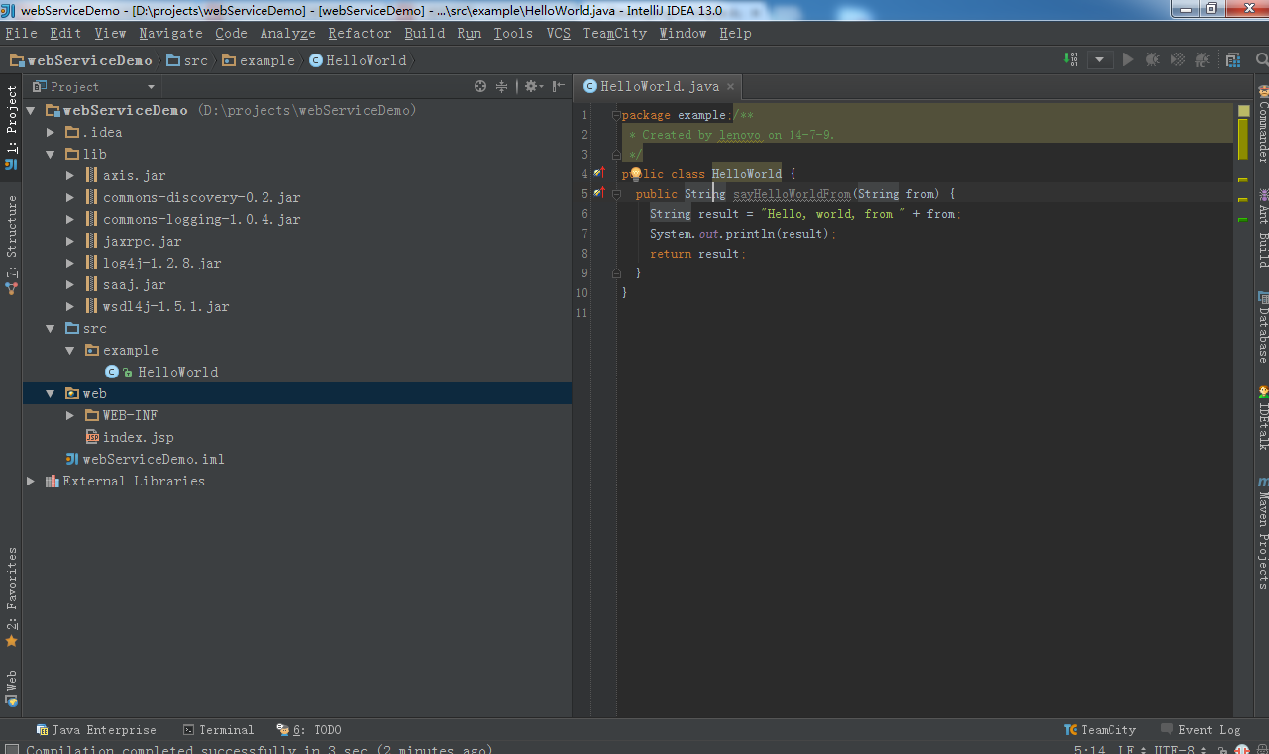Screen dimensions: 1269x754
Task: Open the 6: TODO tool window
Action: [x=309, y=730]
